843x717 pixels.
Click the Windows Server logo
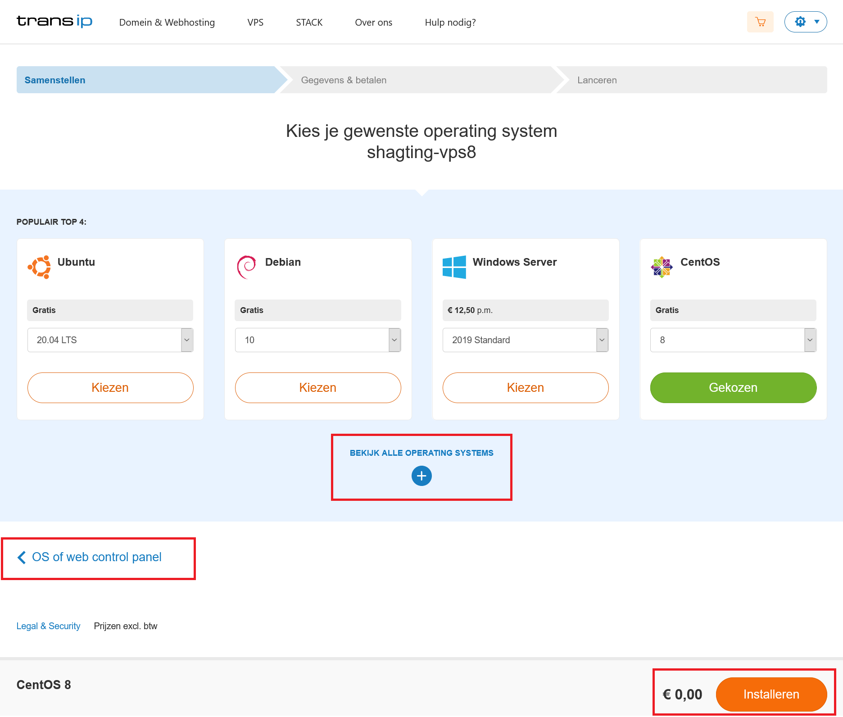pos(454,267)
